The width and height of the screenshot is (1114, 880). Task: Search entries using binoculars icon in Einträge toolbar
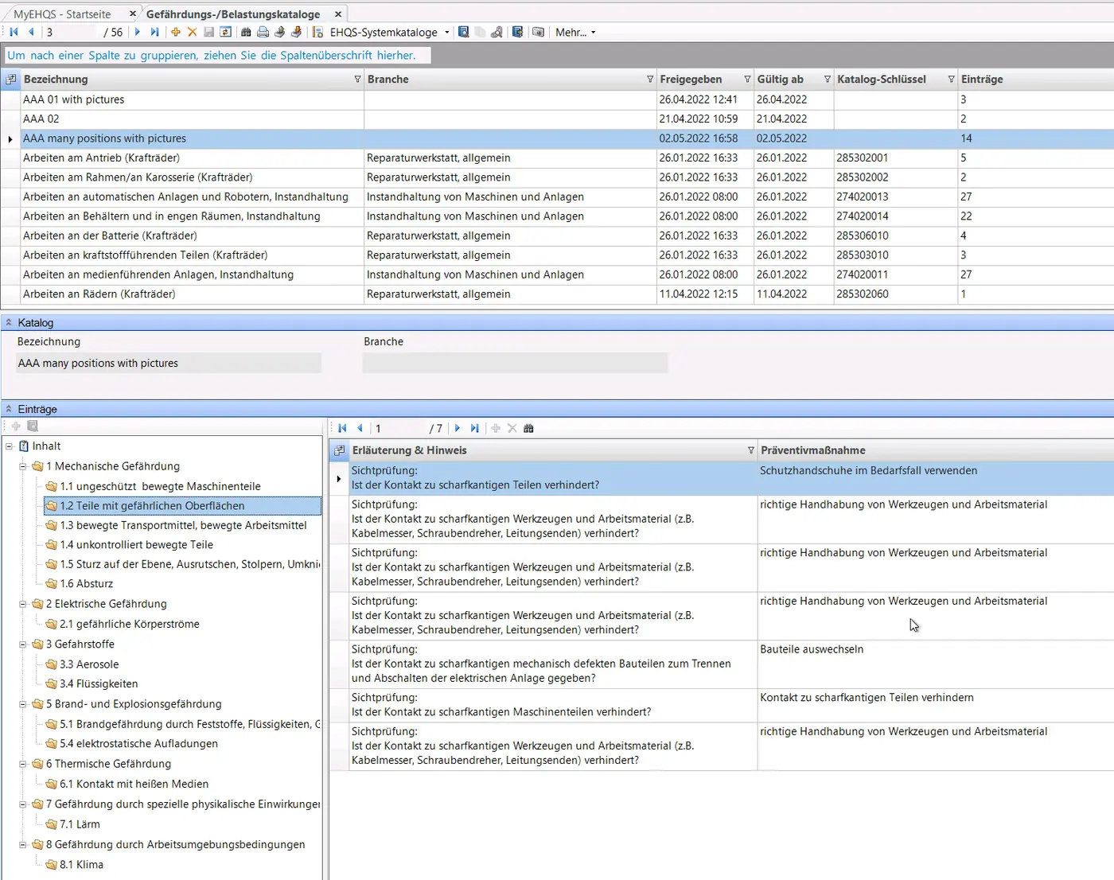click(x=528, y=428)
